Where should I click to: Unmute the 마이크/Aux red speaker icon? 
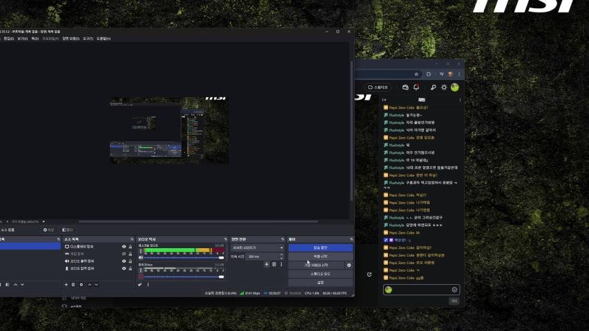click(x=141, y=277)
